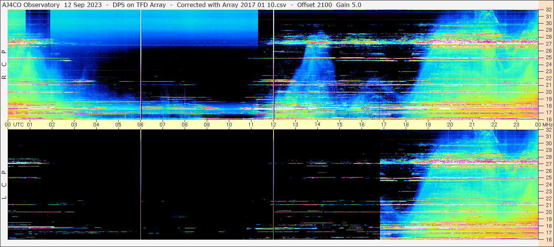This screenshot has height=247, width=554.
Task: Click the 18 MHz label on RCP scale
Action: (548, 106)
